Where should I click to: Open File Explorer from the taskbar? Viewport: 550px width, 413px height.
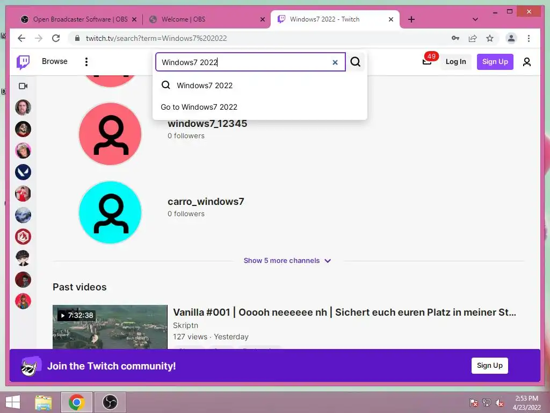click(x=44, y=402)
